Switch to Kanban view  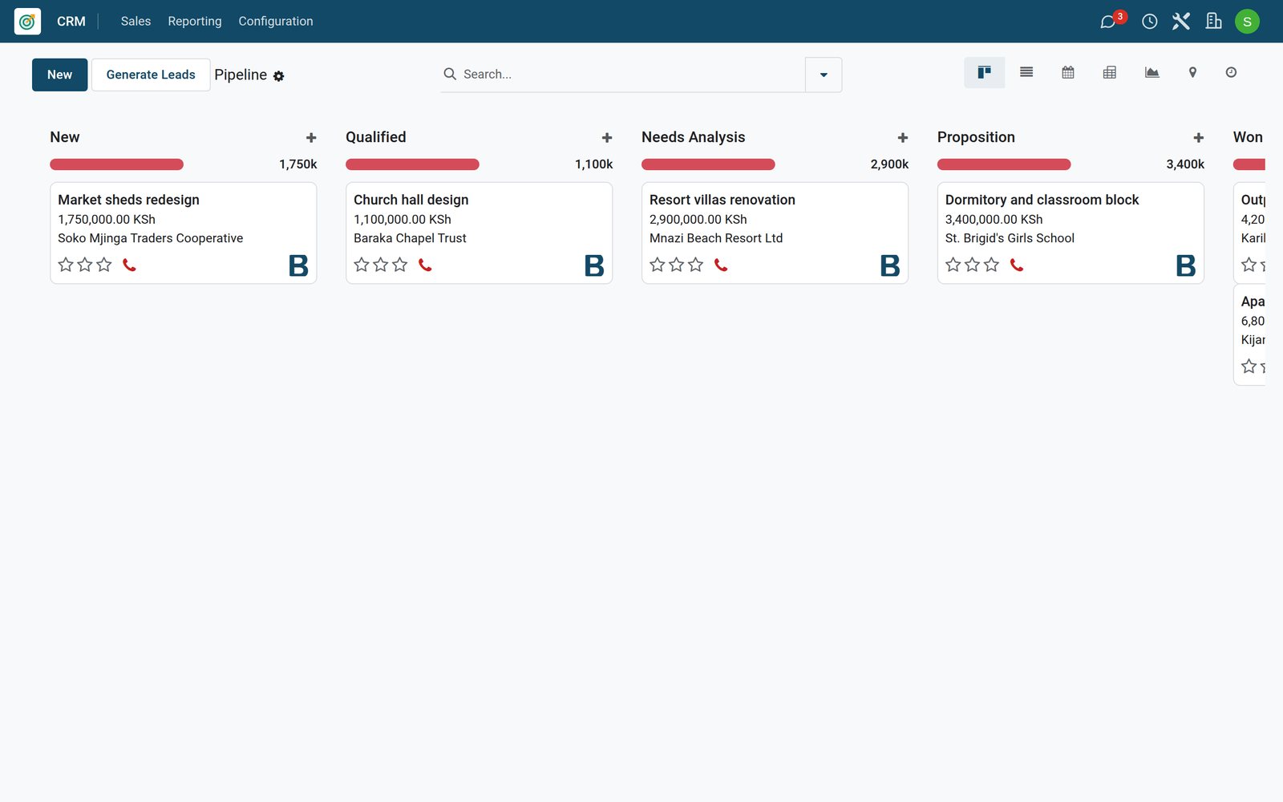[x=984, y=73]
